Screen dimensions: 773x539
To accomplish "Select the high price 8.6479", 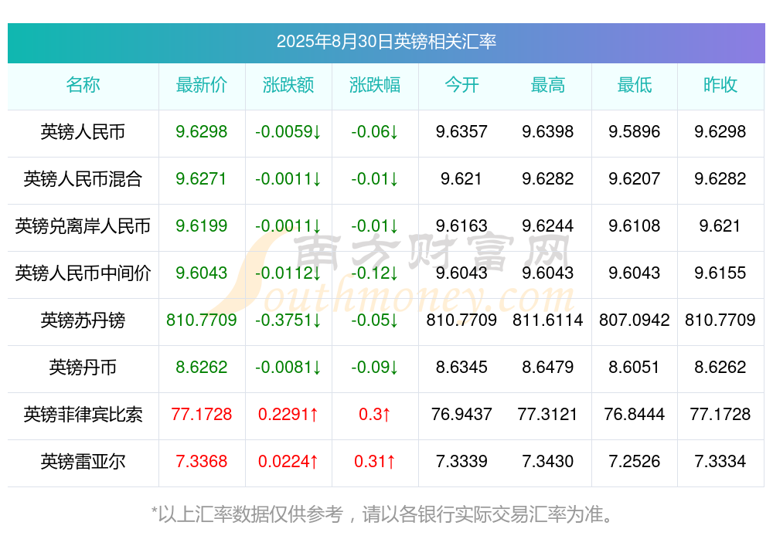I will pos(548,367).
